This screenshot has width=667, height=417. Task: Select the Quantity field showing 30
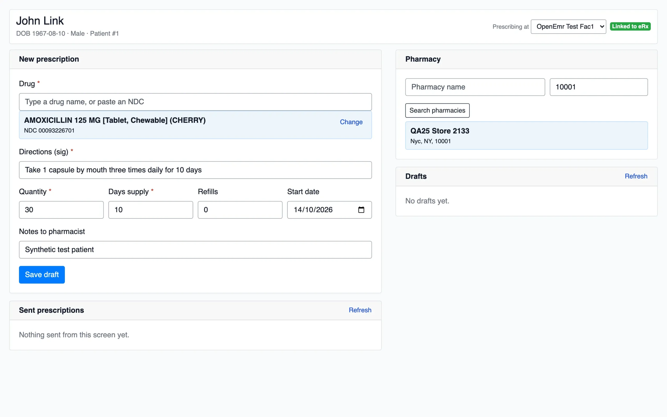pos(61,210)
